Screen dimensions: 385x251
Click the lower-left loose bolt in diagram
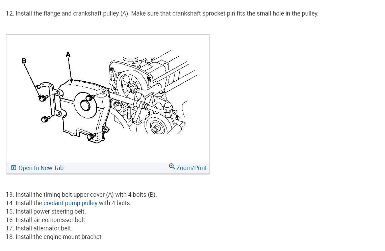click(45, 119)
